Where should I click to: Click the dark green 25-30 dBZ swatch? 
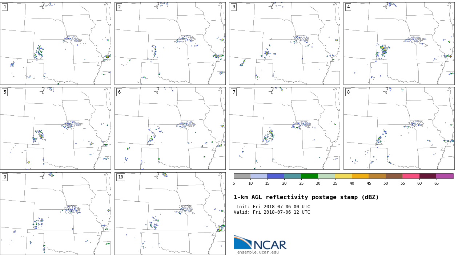point(310,176)
